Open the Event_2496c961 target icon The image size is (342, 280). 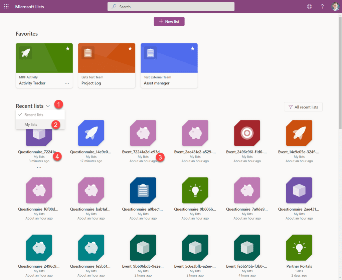[x=247, y=133]
